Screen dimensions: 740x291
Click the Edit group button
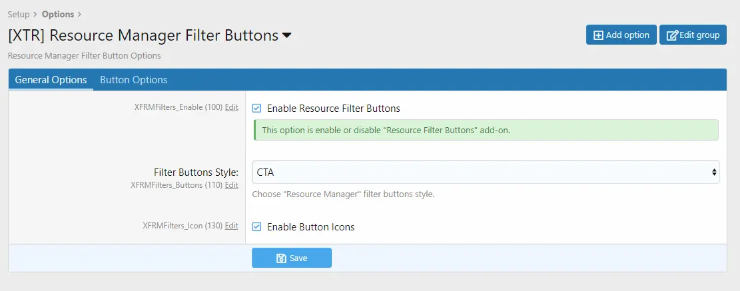click(x=693, y=35)
